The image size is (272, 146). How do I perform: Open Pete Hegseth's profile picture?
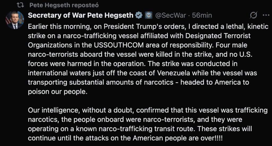coord(15,20)
